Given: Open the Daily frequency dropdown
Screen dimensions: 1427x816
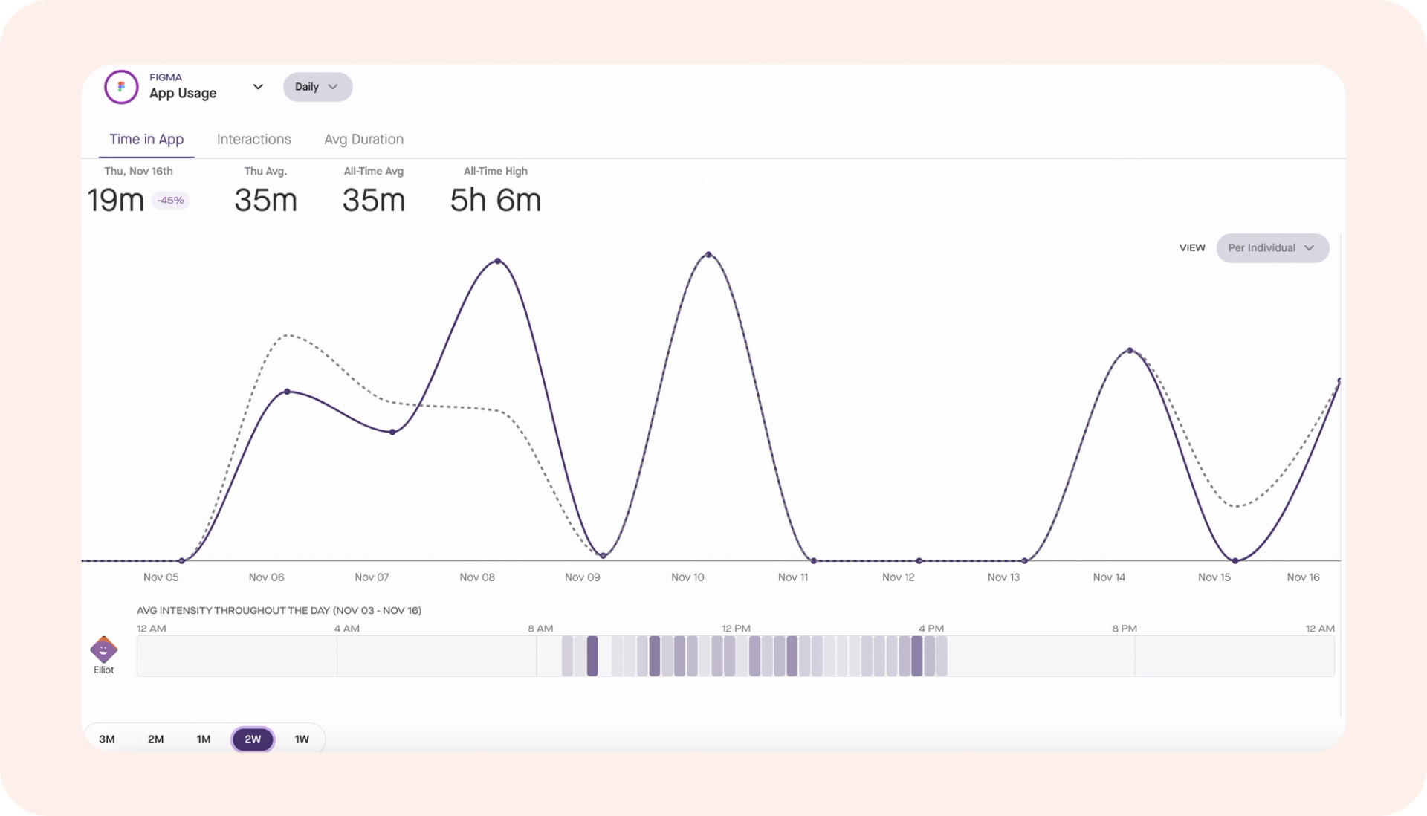Looking at the screenshot, I should 317,87.
